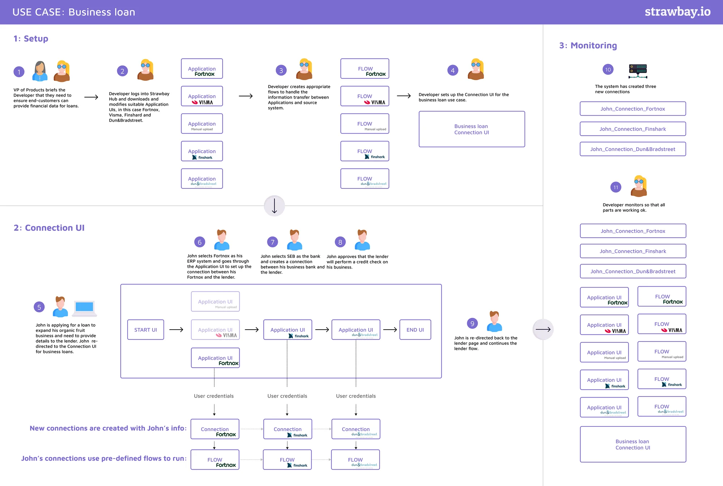Select FLOW dun&bradstreet in Monitoring column
Screen dimensions: 723x486
[662, 406]
